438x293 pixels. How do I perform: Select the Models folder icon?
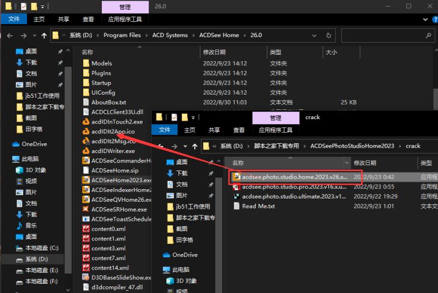coord(86,63)
